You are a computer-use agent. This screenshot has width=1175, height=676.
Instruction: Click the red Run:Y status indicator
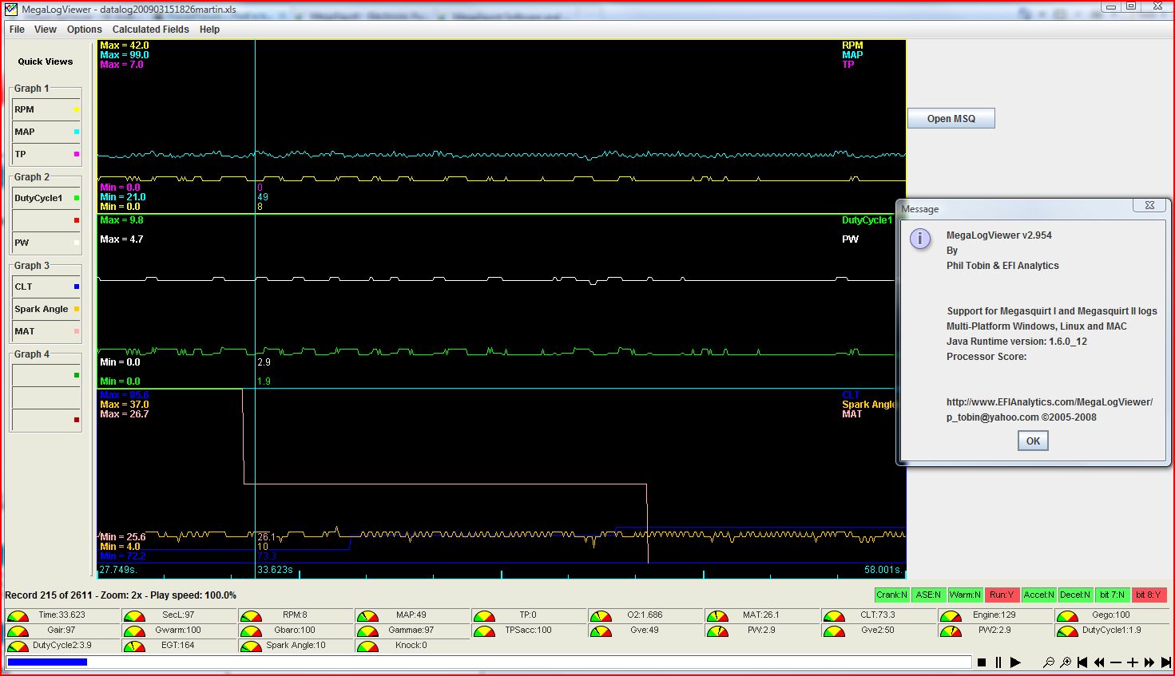click(1002, 595)
